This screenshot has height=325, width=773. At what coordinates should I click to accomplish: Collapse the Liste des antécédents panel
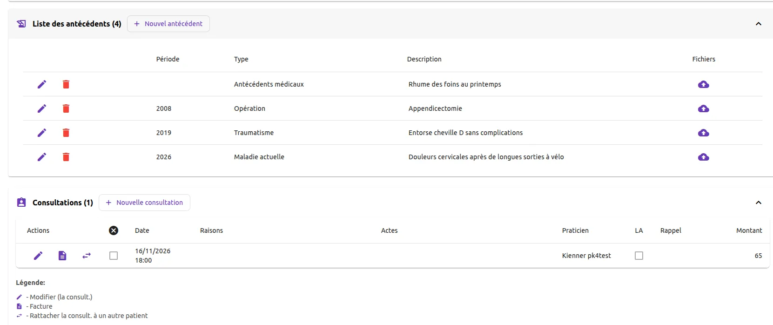coord(759,24)
